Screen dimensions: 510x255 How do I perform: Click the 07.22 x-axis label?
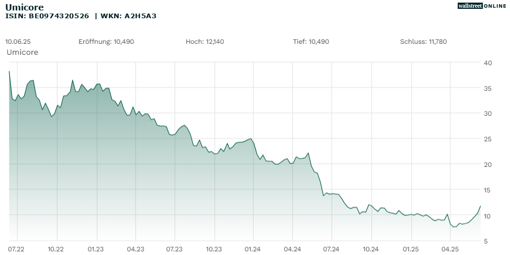click(17, 249)
